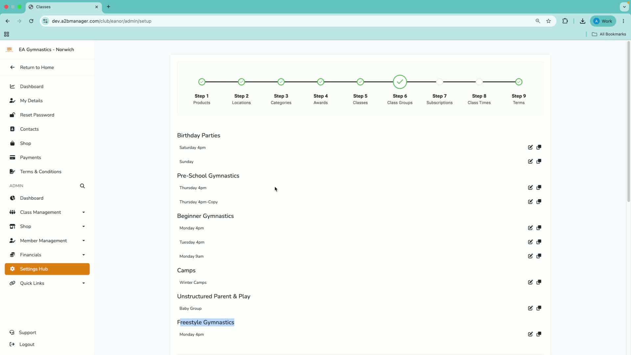This screenshot has height=355, width=631.
Task: Edit Freestyle Gymnastics Monday 4pm group
Action: click(530, 334)
